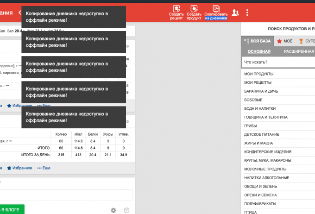Open the ОВОЩИ И ЗЕЛЕНЬ category
This screenshot has height=214, width=315.
261,186
